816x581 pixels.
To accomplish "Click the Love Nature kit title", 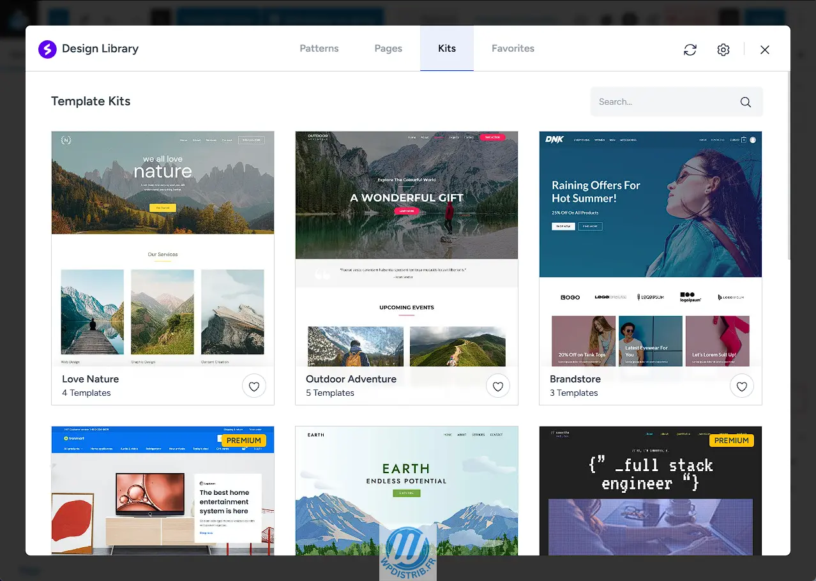I will point(90,379).
